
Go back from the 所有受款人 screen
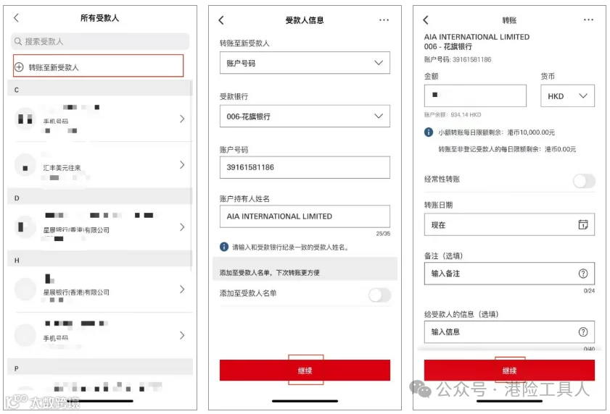[x=16, y=17]
